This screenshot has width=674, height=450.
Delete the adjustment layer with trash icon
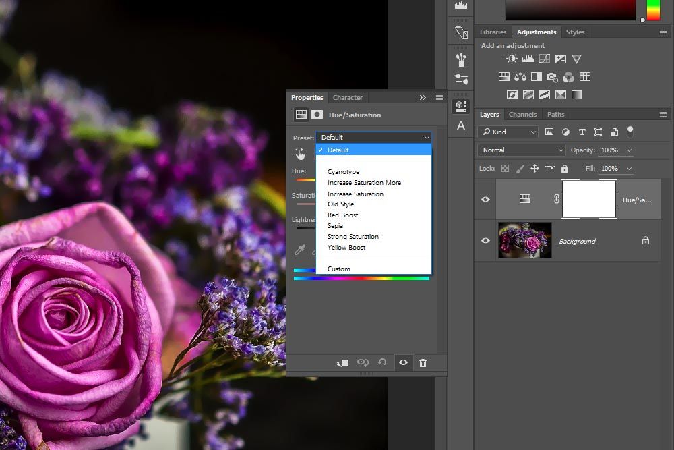[x=423, y=363]
